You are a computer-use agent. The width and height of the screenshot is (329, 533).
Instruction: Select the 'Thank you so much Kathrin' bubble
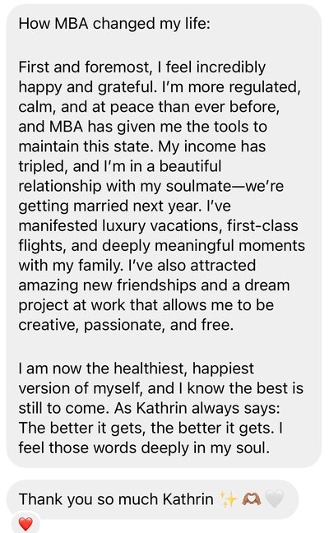pyautogui.click(x=153, y=499)
